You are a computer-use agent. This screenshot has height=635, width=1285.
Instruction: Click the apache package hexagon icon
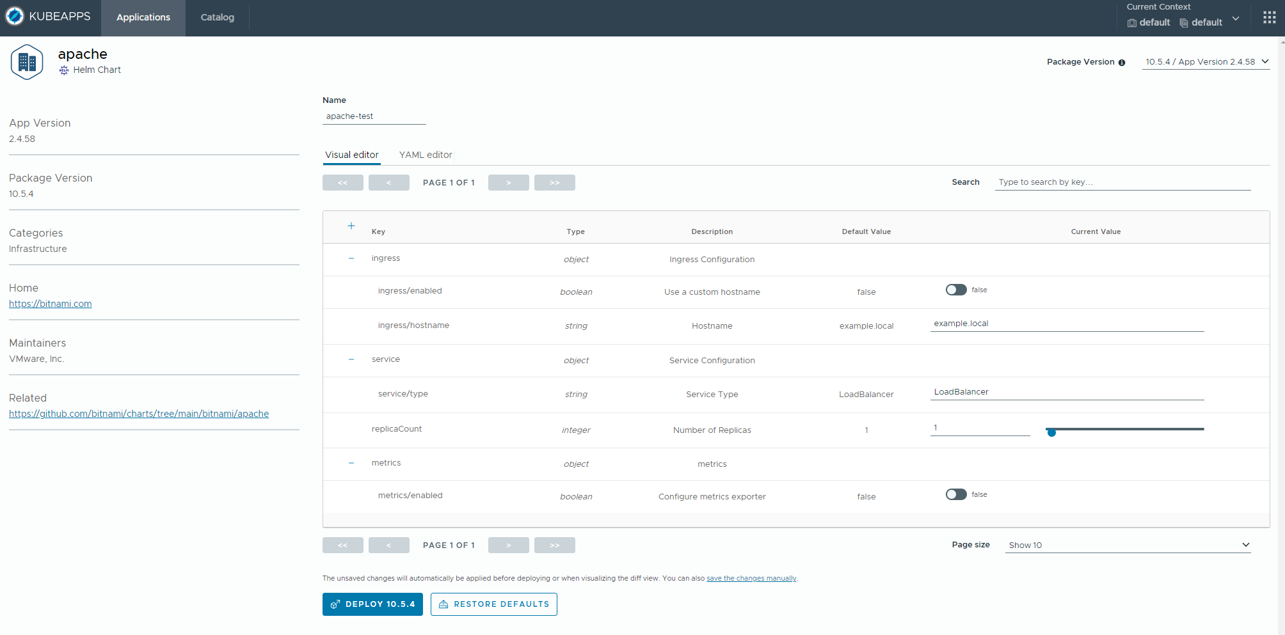[27, 62]
